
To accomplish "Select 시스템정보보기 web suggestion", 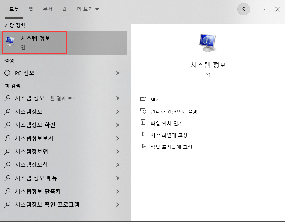I will coord(63,138).
